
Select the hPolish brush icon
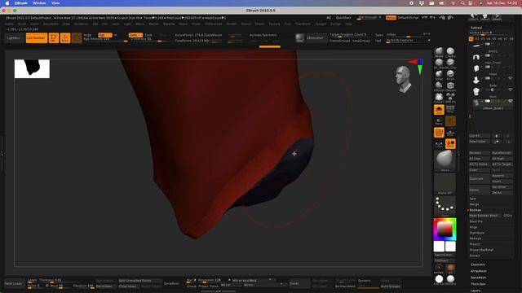(439, 86)
